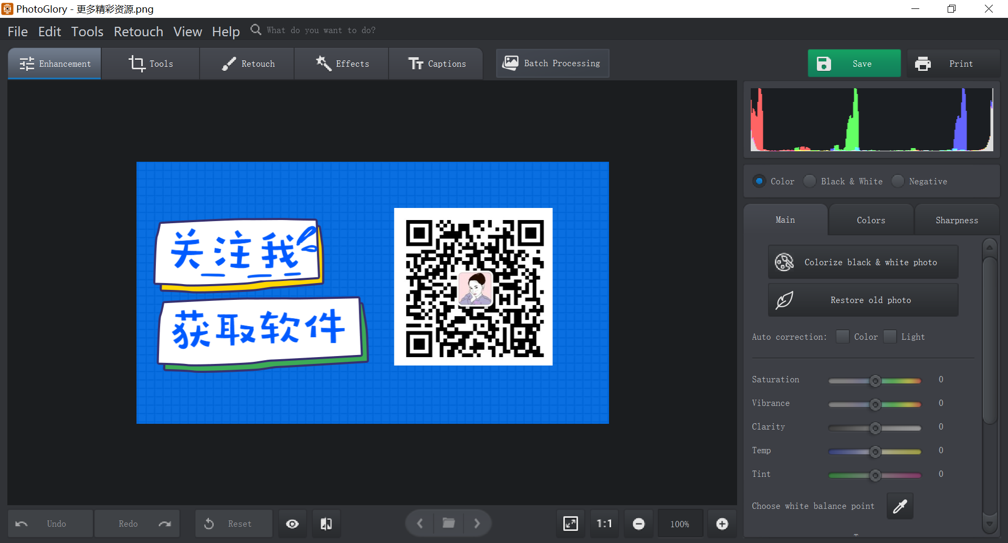Viewport: 1008px width, 543px height.
Task: Select the Black & White radio button
Action: point(810,181)
